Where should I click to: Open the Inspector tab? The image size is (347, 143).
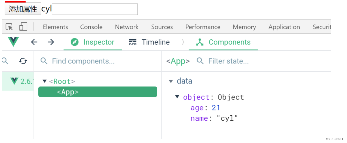point(93,42)
